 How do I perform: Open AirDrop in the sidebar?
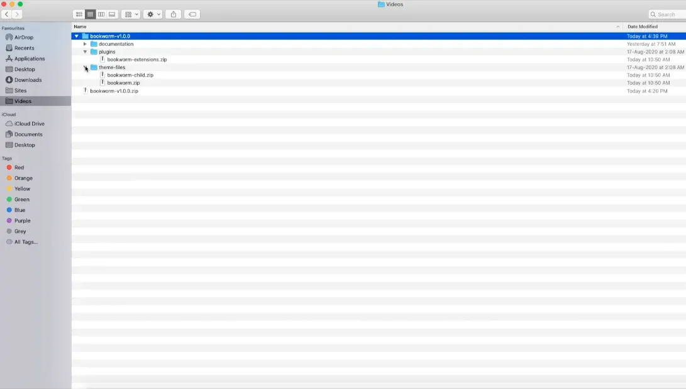[x=23, y=37]
